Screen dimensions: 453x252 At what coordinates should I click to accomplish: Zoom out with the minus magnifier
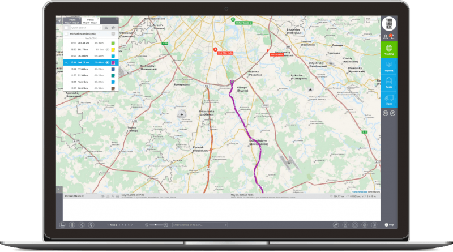pyautogui.click(x=147, y=225)
